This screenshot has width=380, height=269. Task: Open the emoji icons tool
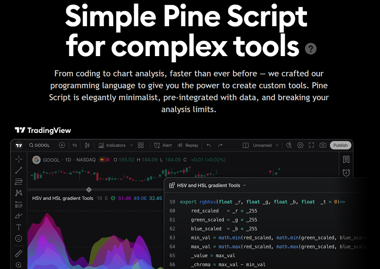19,239
